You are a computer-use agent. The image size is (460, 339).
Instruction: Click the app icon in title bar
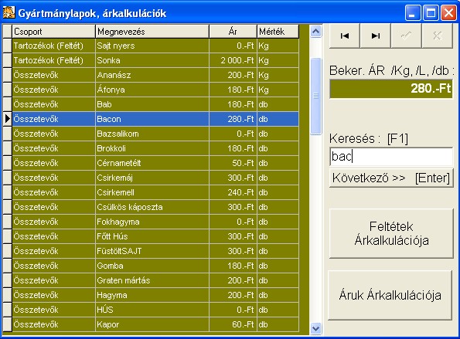click(9, 12)
